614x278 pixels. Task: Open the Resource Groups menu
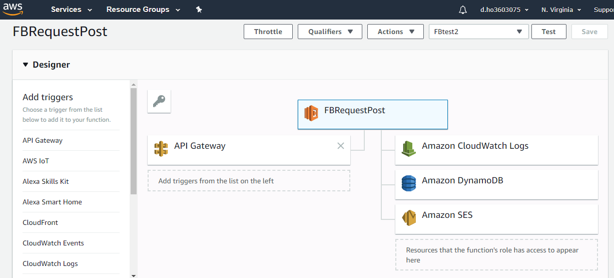point(143,10)
